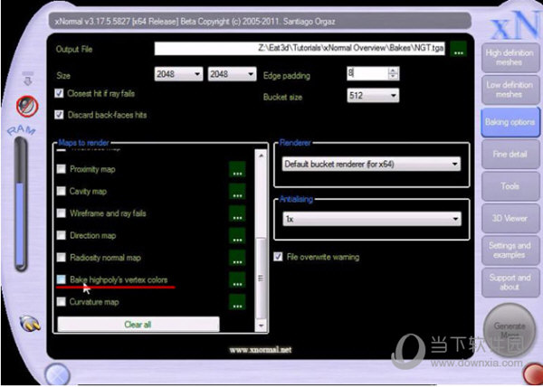Toggle Discard back-faces hits
This screenshot has width=543, height=387.
(59, 115)
